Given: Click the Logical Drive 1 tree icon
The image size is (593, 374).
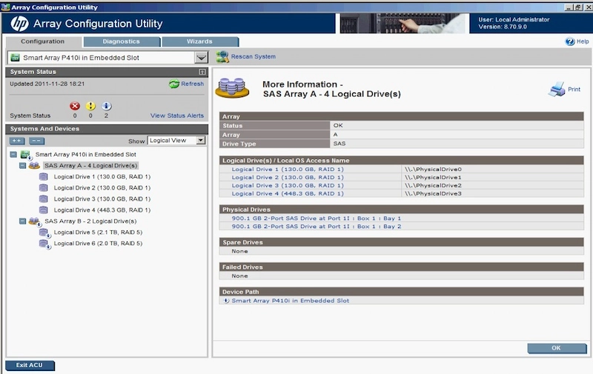Looking at the screenshot, I should (x=44, y=176).
